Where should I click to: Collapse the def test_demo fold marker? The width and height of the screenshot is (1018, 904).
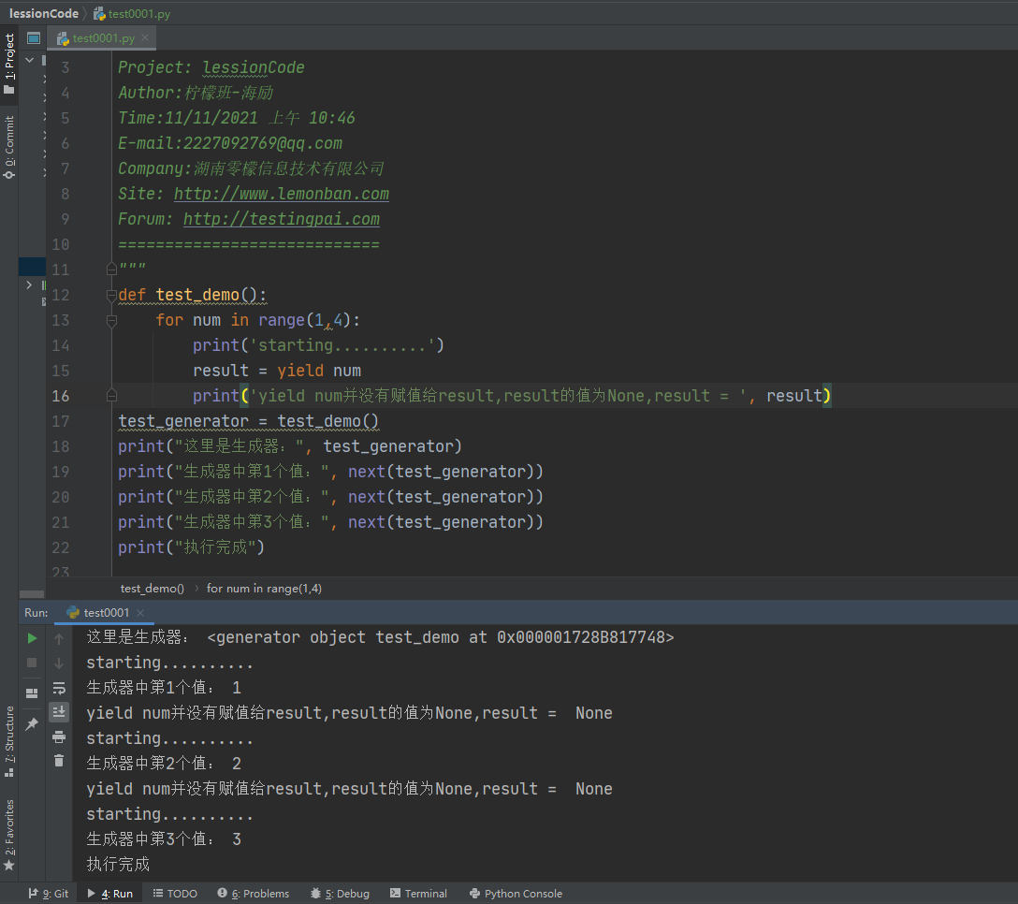(111, 295)
